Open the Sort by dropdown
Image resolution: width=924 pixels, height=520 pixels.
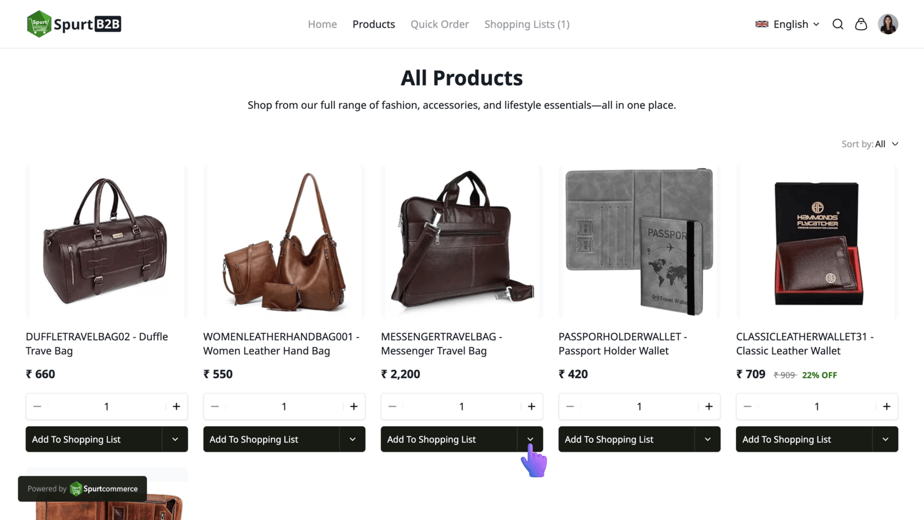[x=870, y=144]
